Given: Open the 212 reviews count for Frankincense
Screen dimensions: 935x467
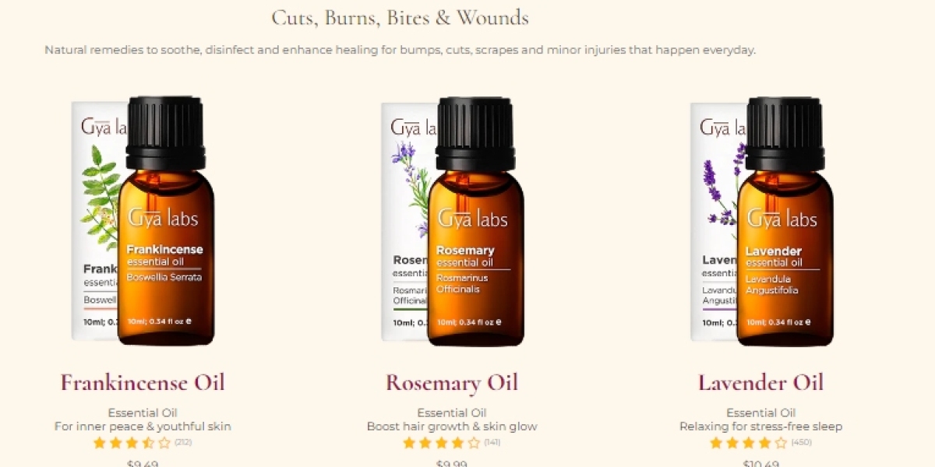Looking at the screenshot, I should [x=183, y=443].
